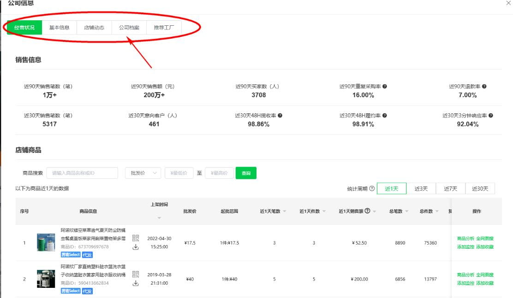513x298 pixels.
Task: Click the product name search input field
Action: 82,173
